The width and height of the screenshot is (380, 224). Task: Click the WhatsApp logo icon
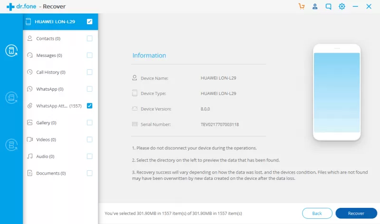tap(30, 89)
